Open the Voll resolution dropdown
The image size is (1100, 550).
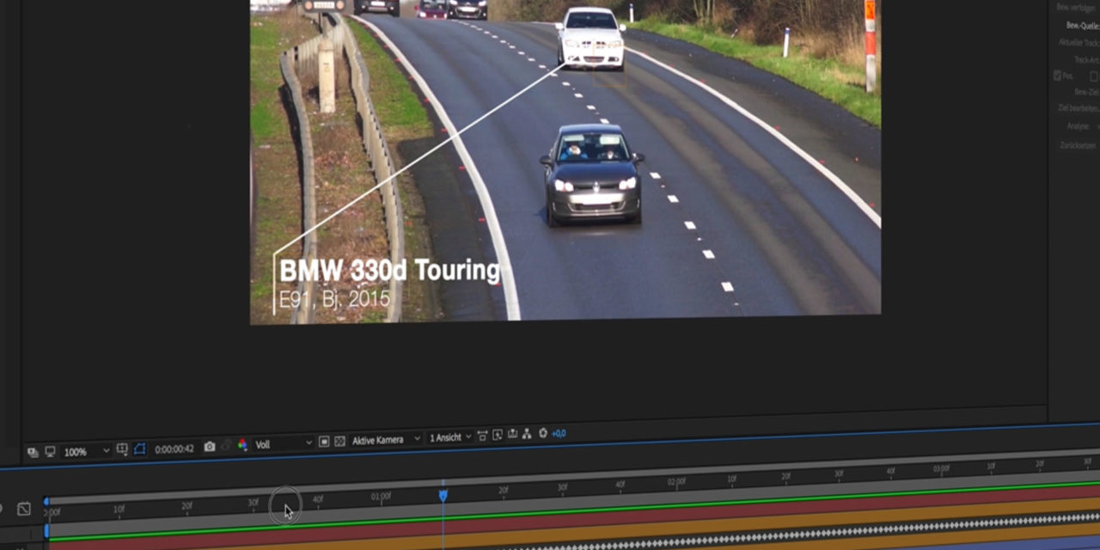(283, 444)
